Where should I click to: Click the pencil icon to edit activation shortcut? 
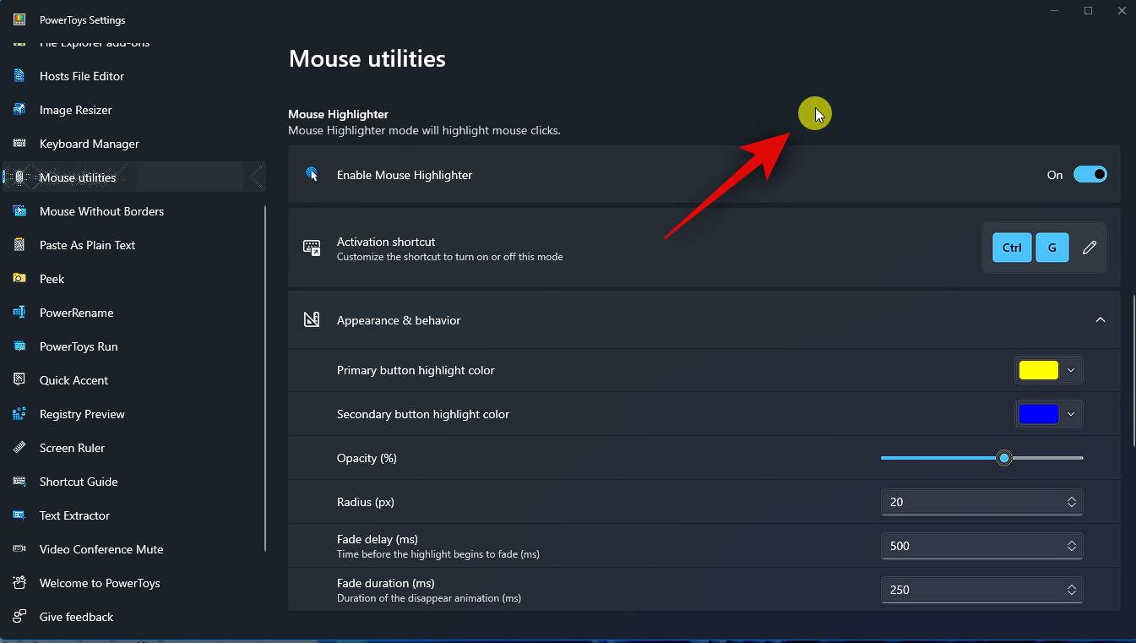[x=1090, y=248]
